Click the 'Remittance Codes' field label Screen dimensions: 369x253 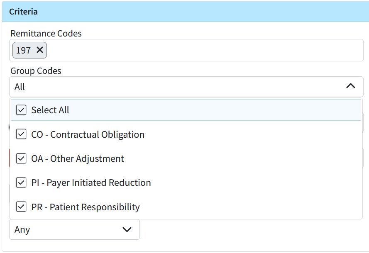point(46,33)
